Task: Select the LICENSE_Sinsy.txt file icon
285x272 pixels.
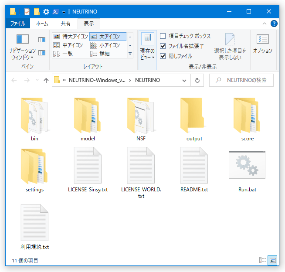Action: 88,165
